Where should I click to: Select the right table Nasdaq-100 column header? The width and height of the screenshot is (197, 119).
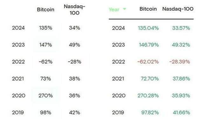[178, 9]
